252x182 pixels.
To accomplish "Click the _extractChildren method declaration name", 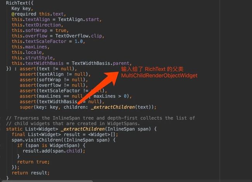I will pyautogui.click(x=83, y=129).
